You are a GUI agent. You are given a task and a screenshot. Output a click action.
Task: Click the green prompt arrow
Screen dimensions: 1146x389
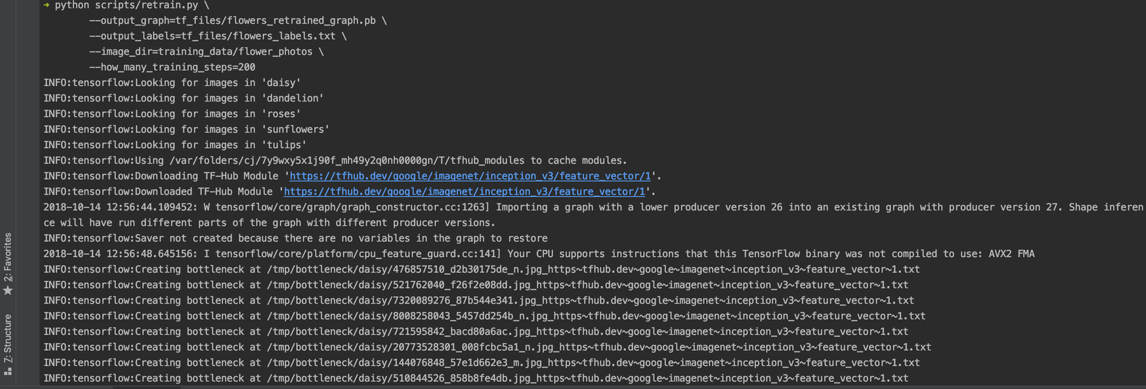(x=47, y=5)
